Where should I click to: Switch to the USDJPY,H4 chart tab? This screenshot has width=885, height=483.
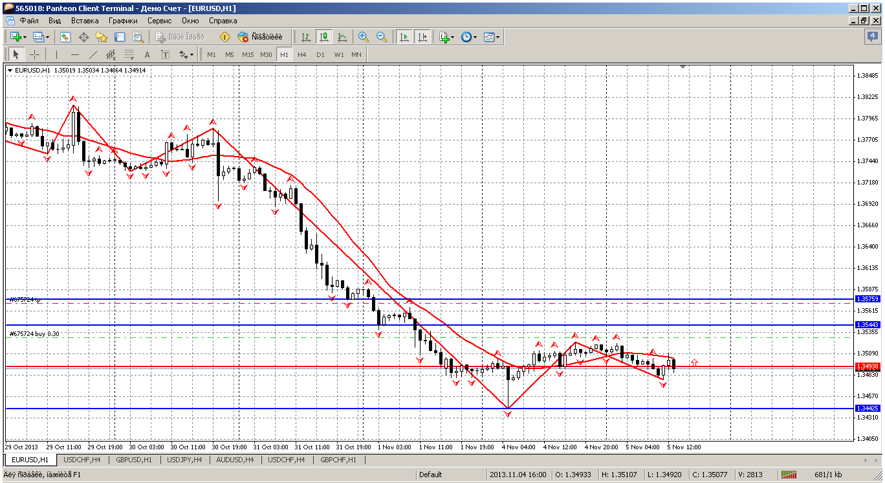pyautogui.click(x=184, y=460)
